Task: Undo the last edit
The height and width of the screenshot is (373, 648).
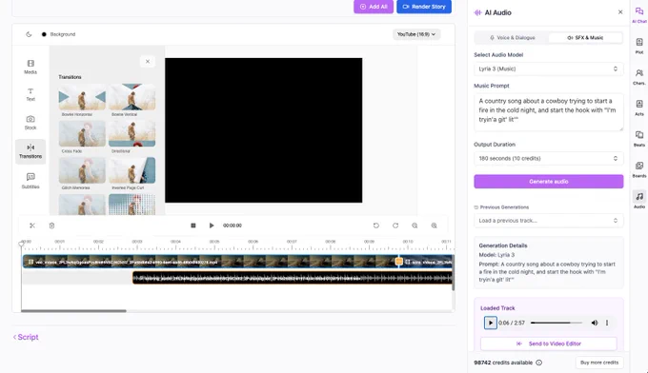Action: coord(376,226)
